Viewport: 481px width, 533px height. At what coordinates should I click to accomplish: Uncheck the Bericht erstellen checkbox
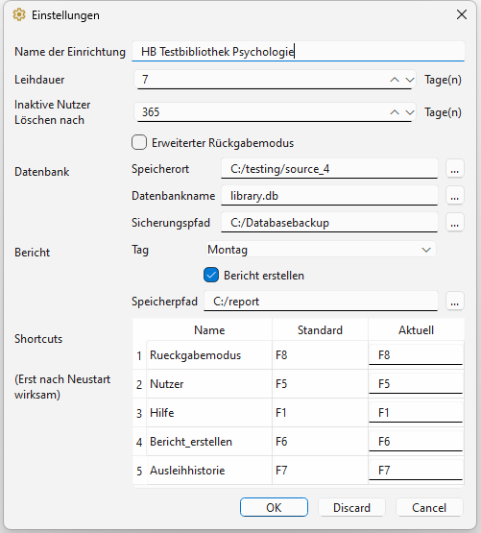(x=211, y=276)
